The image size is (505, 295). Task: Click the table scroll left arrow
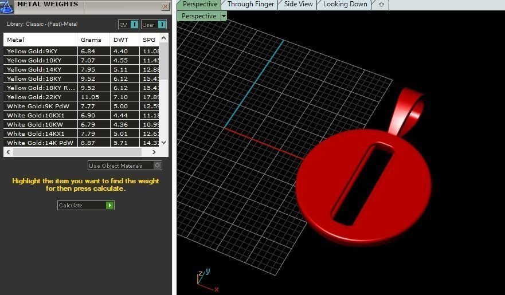click(8, 152)
